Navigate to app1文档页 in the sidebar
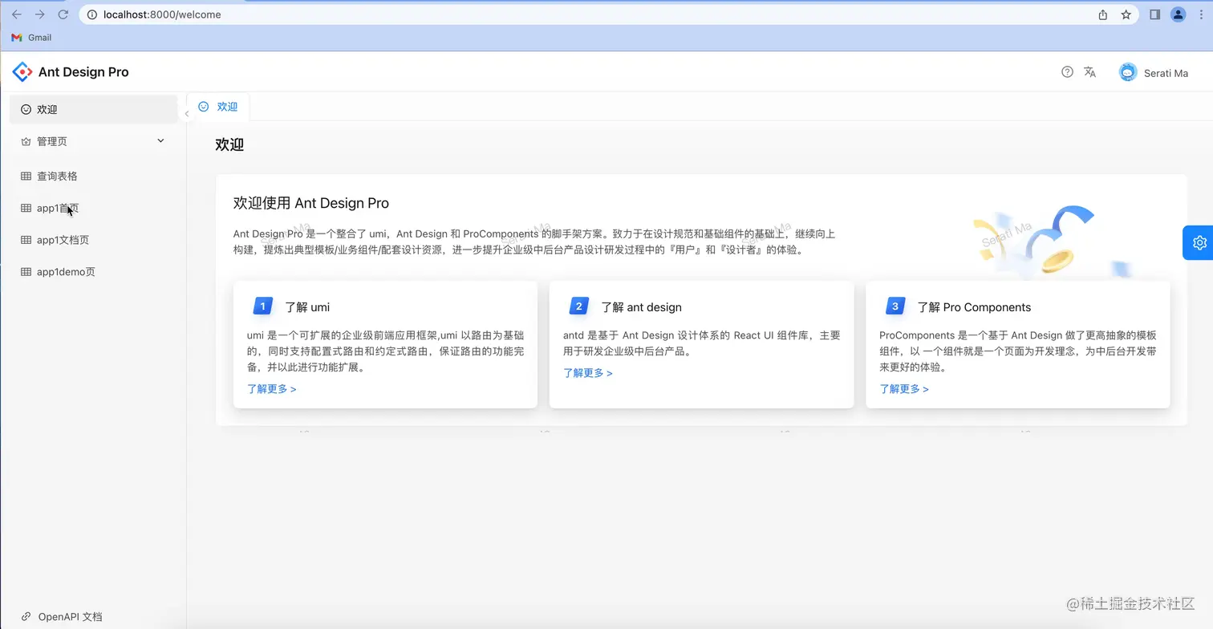 [93, 240]
